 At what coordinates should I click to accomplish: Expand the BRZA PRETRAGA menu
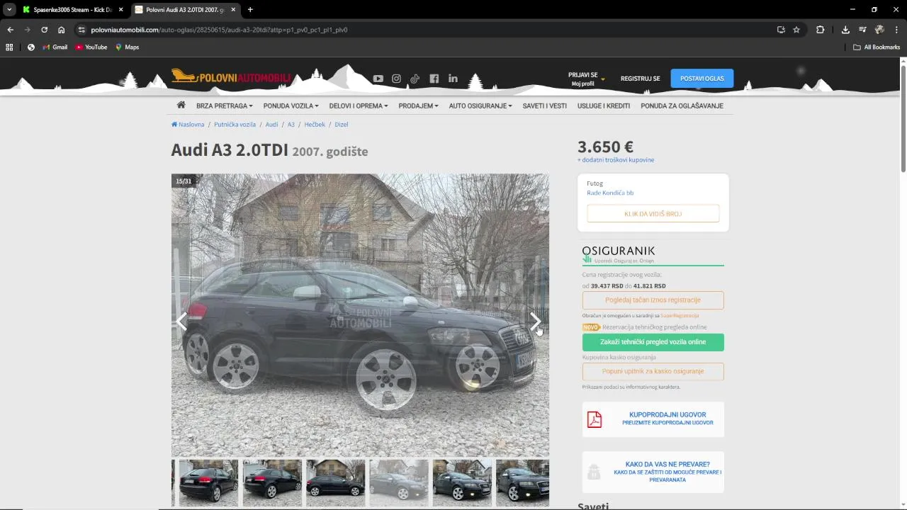tap(224, 106)
